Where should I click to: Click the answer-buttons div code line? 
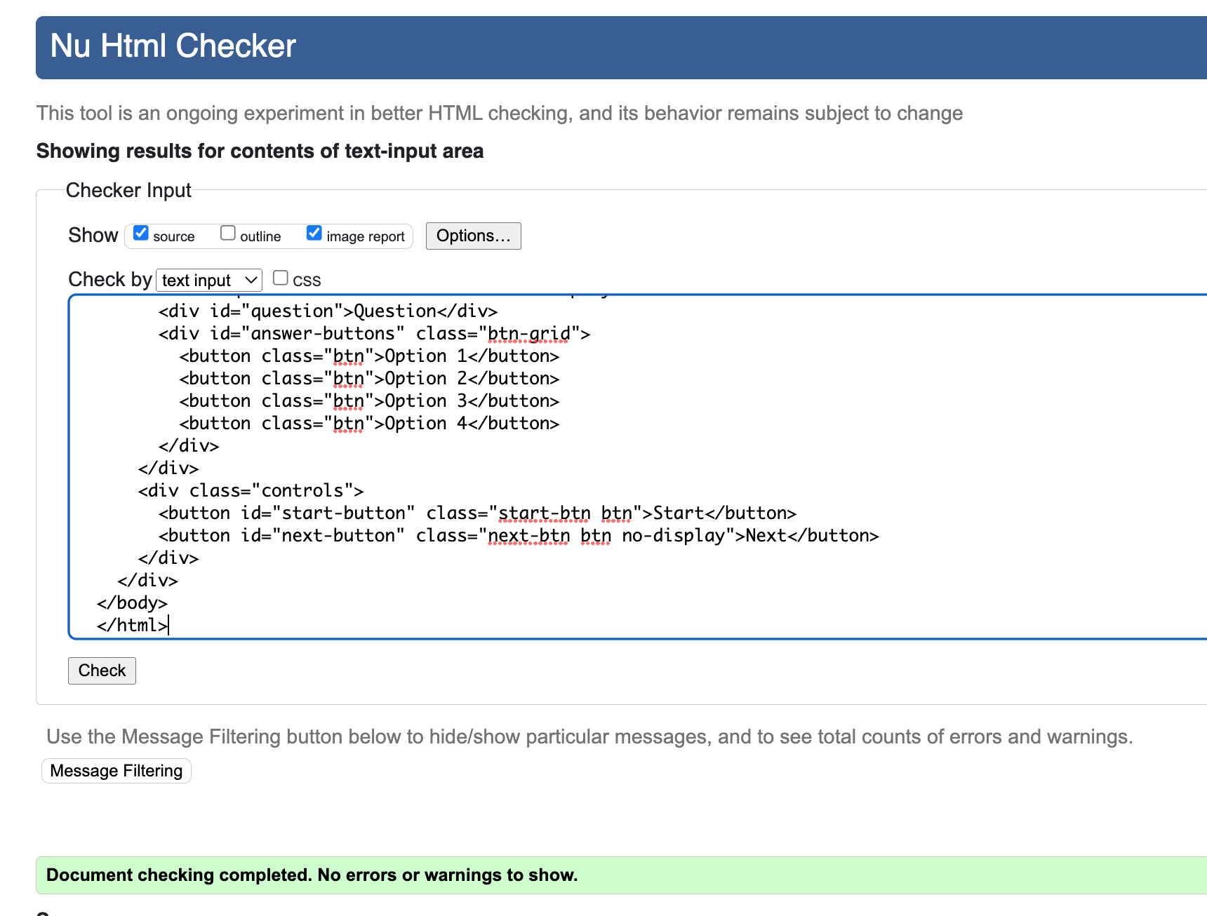(x=374, y=334)
